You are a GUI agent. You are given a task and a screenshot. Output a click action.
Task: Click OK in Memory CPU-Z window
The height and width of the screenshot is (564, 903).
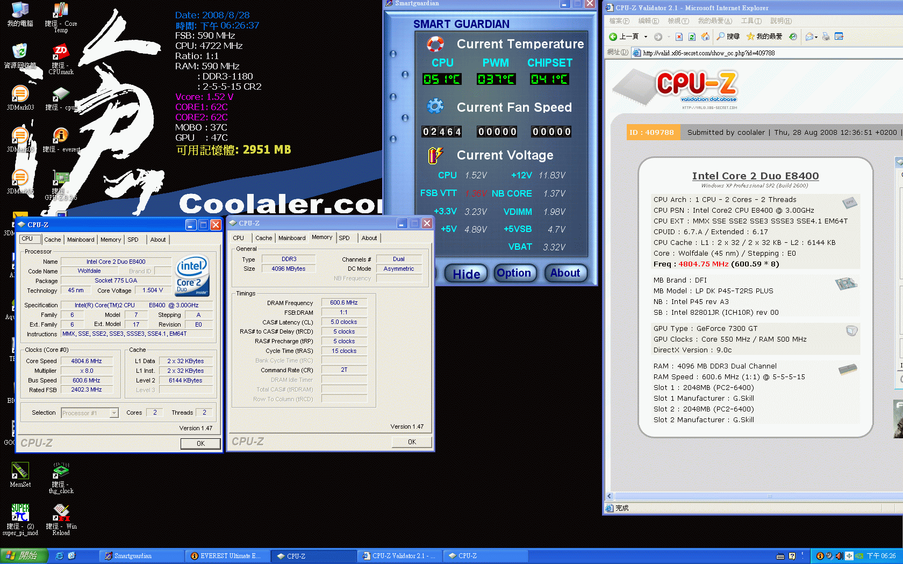(412, 442)
